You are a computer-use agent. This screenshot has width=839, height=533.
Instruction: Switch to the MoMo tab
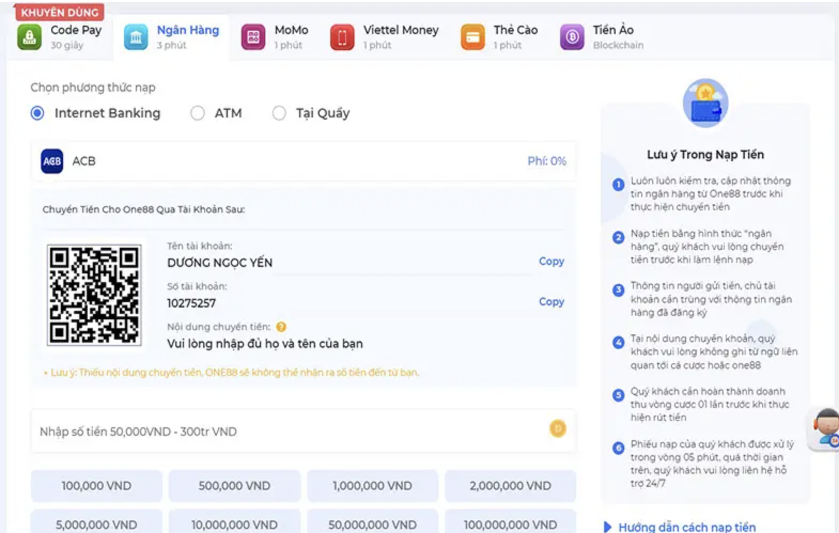click(275, 37)
